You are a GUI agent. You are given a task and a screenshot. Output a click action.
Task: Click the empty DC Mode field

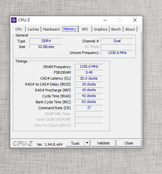click(117, 47)
